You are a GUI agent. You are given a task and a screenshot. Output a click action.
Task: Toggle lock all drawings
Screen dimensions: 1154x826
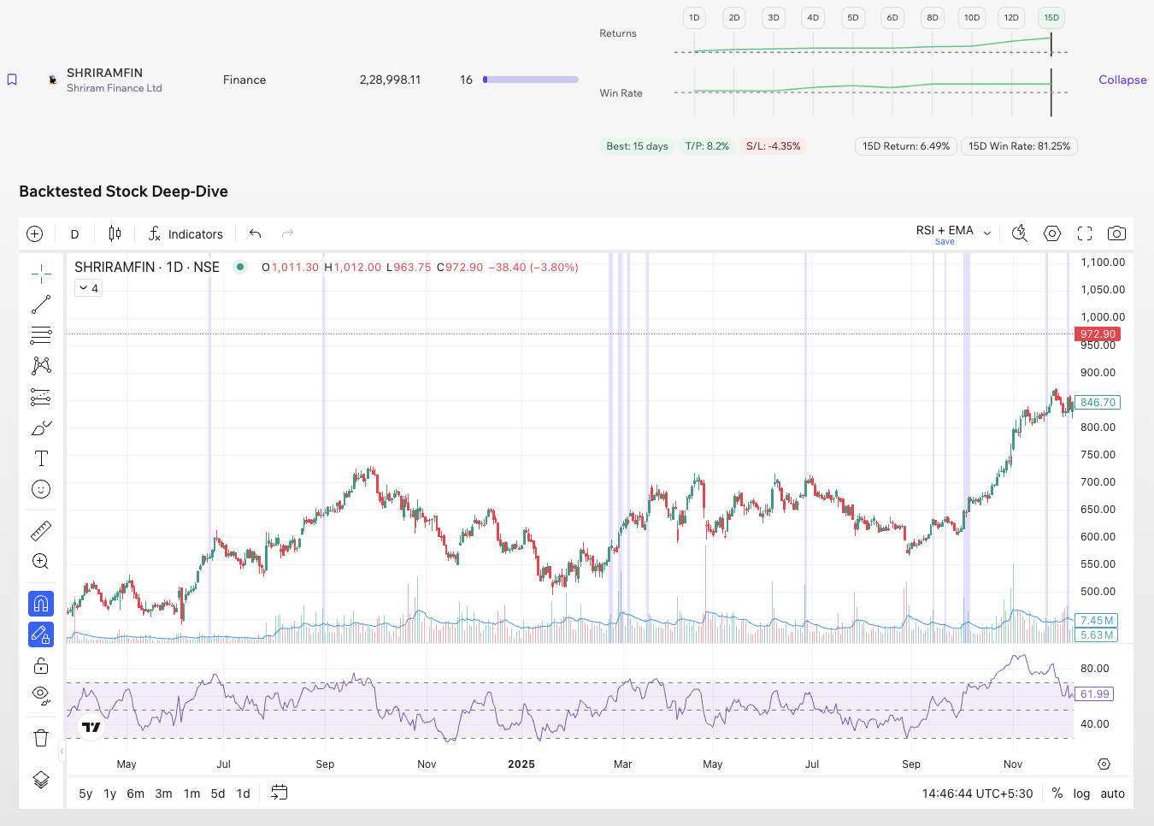click(41, 665)
